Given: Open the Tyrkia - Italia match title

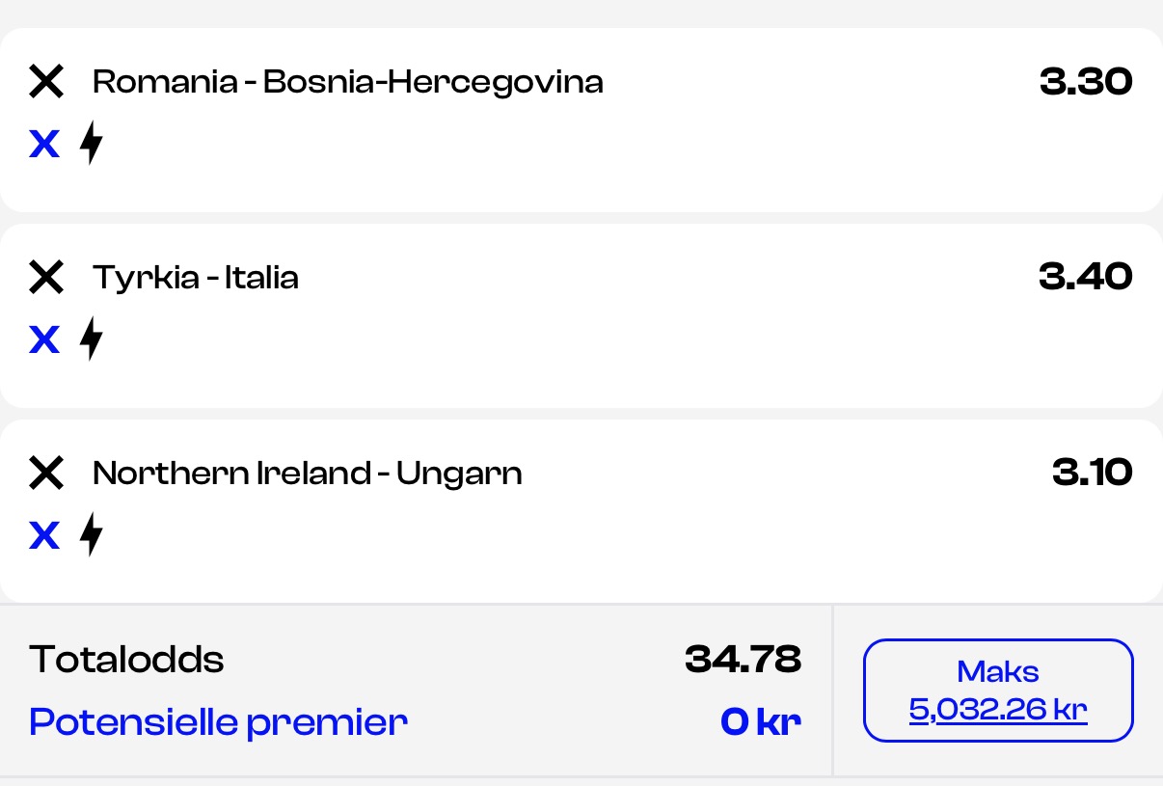Looking at the screenshot, I should (196, 278).
